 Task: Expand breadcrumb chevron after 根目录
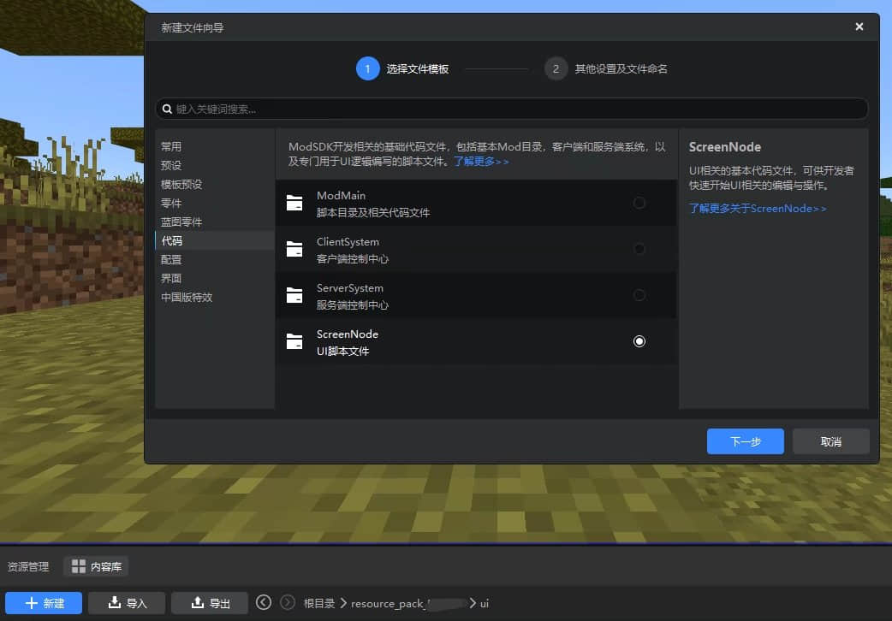tap(343, 603)
